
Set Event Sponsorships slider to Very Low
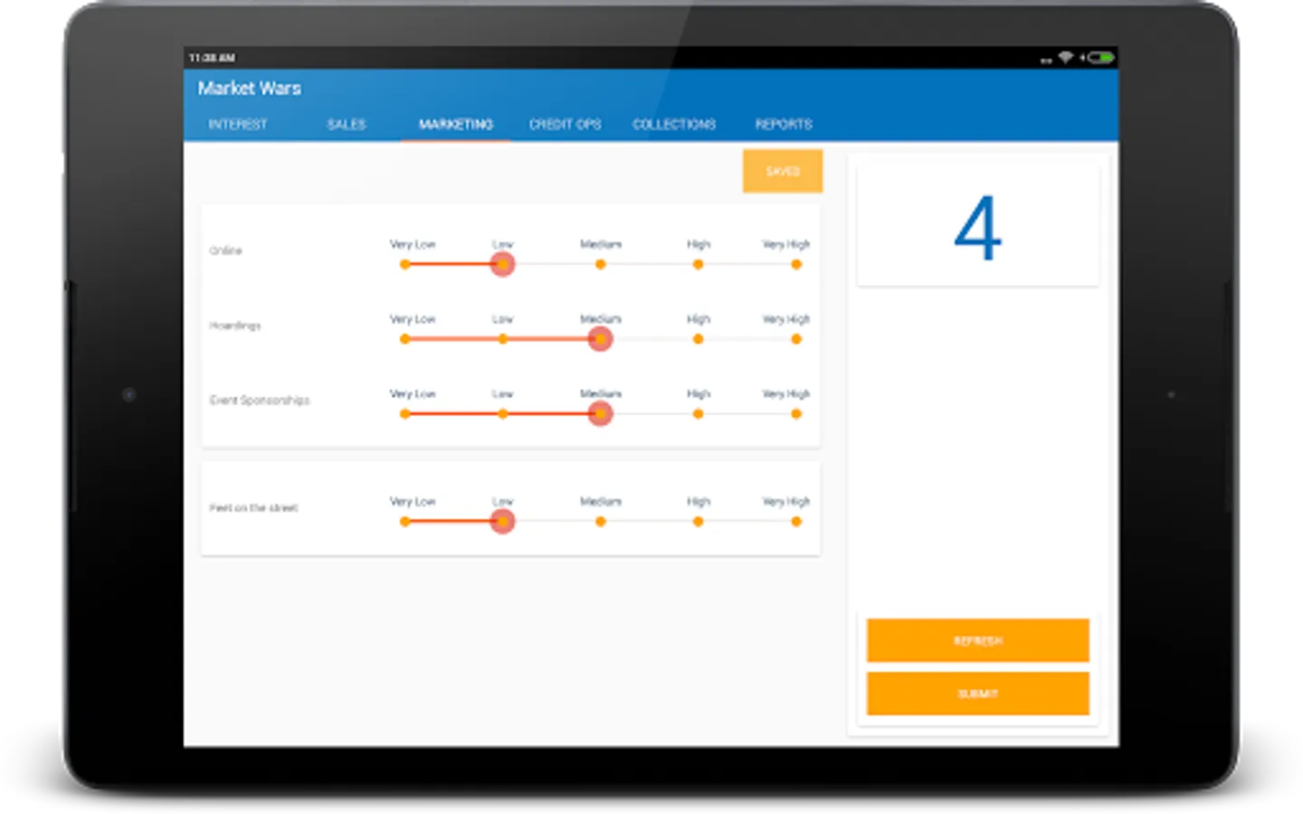tap(404, 413)
